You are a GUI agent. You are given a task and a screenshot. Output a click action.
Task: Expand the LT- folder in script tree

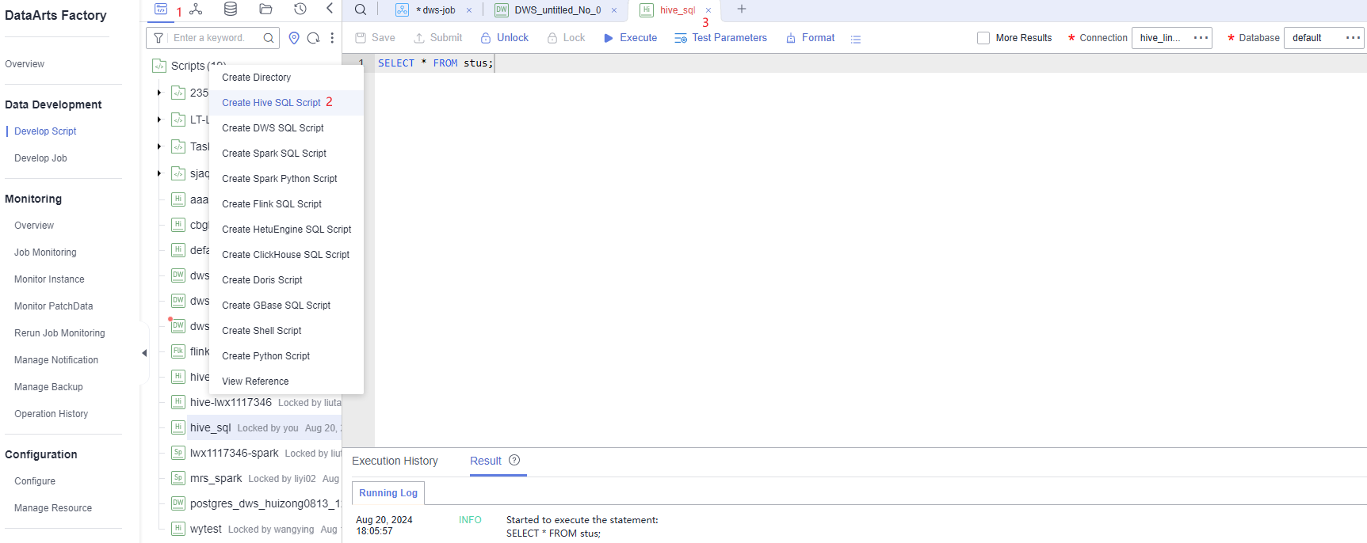[x=159, y=120]
